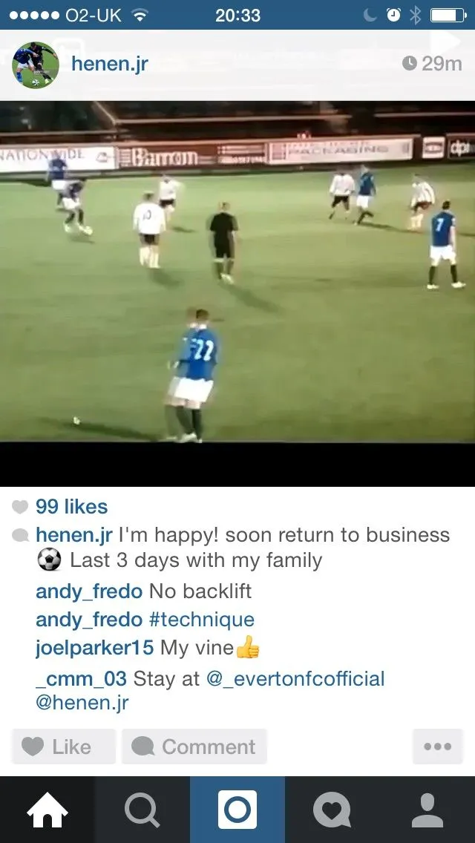Click the clock icon next to 29m
The height and width of the screenshot is (843, 475).
[410, 64]
